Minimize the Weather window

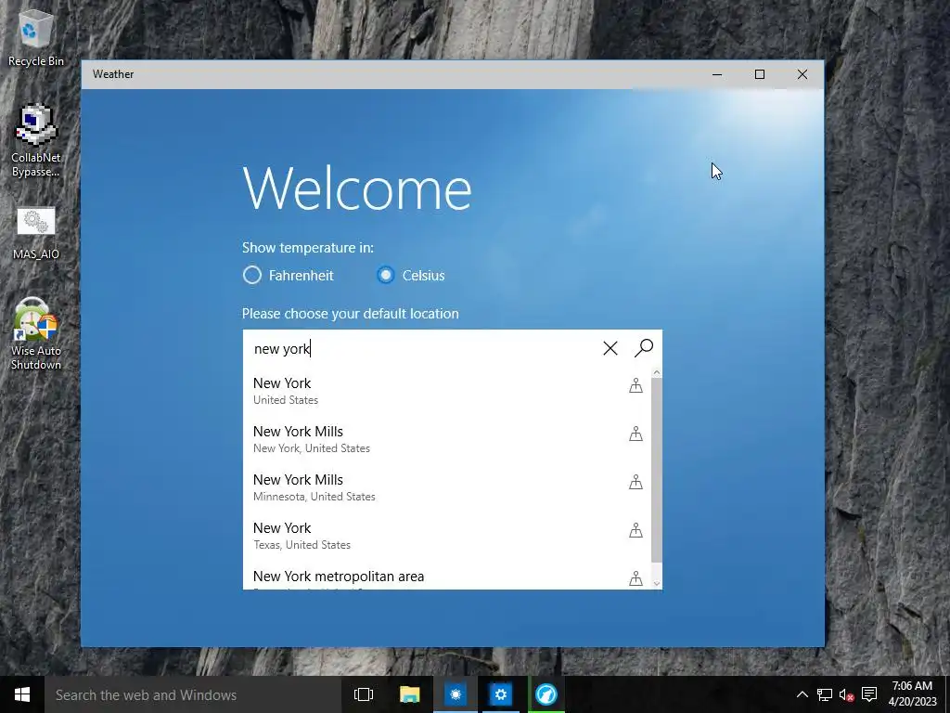(x=717, y=74)
